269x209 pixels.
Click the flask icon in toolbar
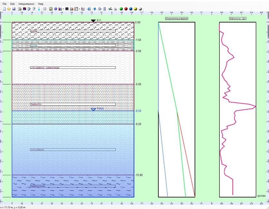point(39,9)
